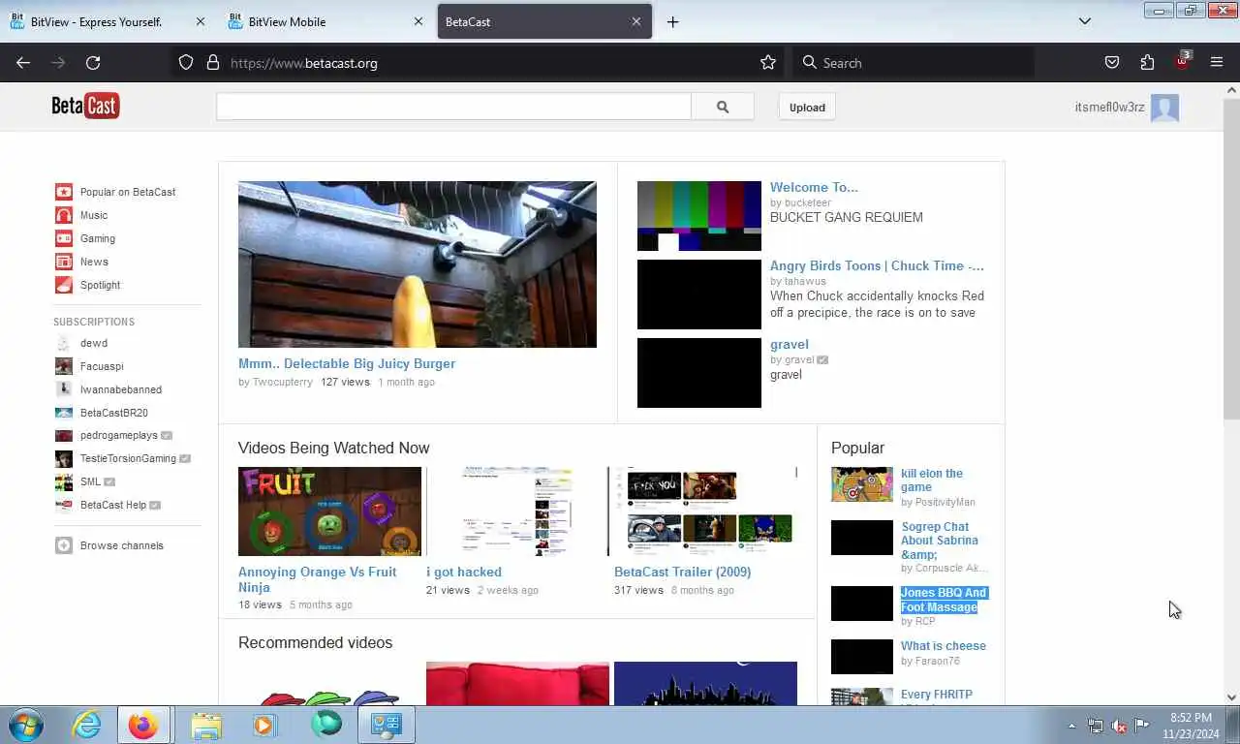Click the itsmefl0w3rz username link

1109,108
